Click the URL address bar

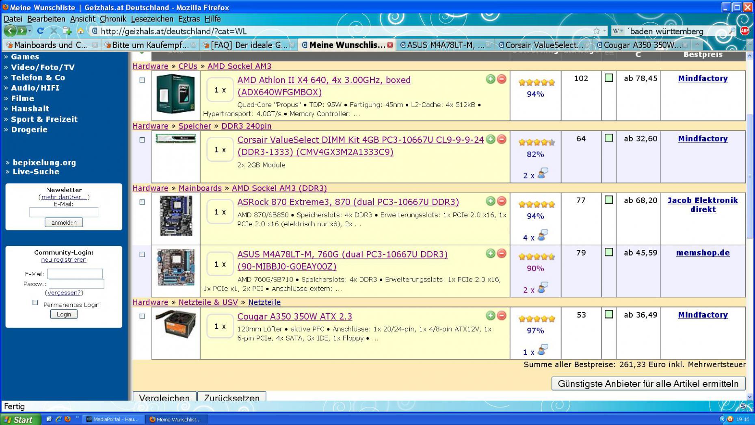pos(345,31)
